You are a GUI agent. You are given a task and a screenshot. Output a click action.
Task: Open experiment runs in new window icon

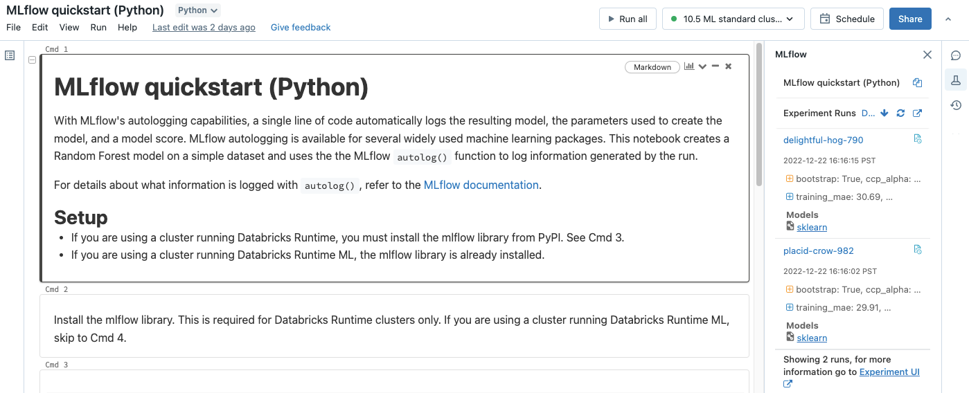click(918, 113)
